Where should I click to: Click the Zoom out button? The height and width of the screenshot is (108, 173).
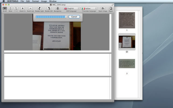30,9
